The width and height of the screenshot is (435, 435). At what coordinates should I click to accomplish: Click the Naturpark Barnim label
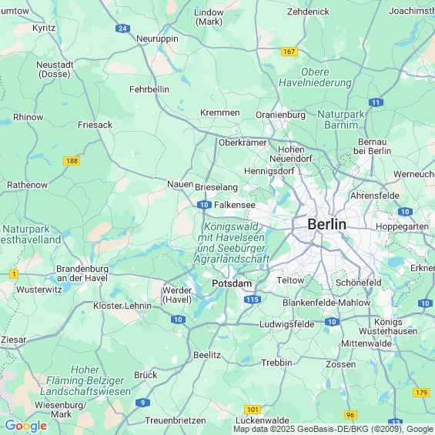341,119
